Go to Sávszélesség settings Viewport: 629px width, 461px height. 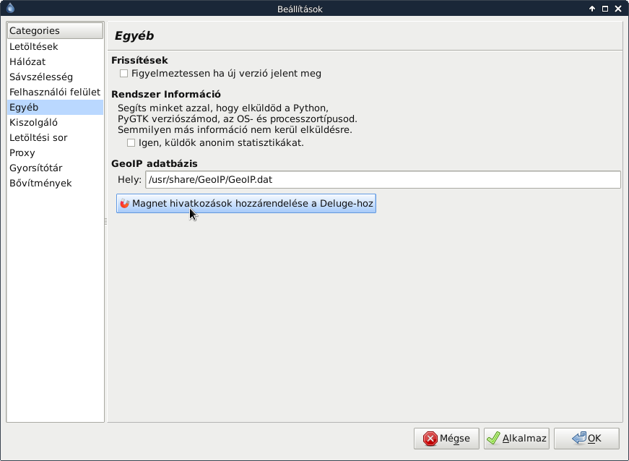[55, 77]
